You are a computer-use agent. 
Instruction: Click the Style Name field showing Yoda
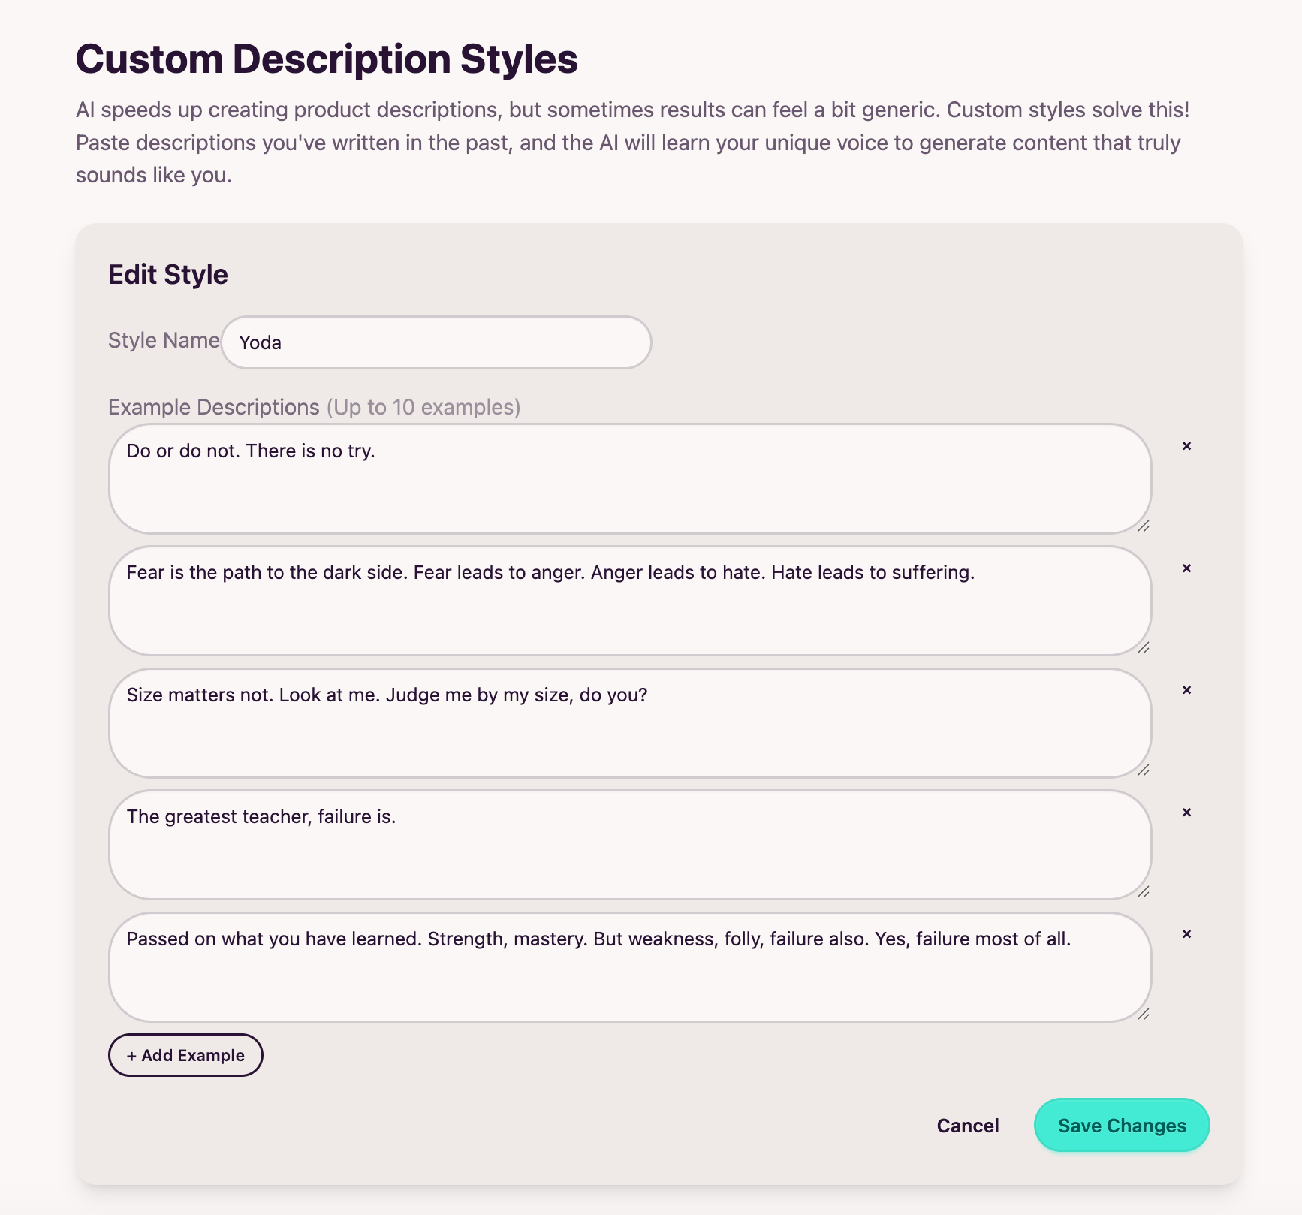[436, 342]
